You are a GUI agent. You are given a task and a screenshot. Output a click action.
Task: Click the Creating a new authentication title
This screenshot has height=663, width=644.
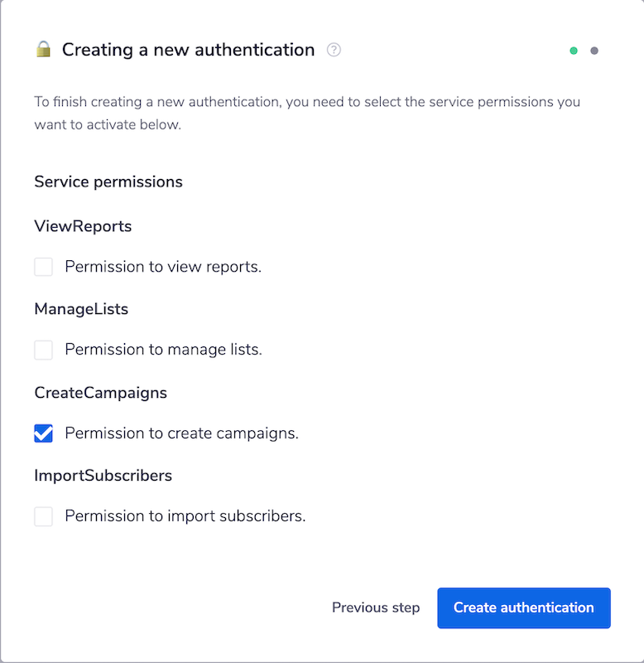[x=190, y=50]
